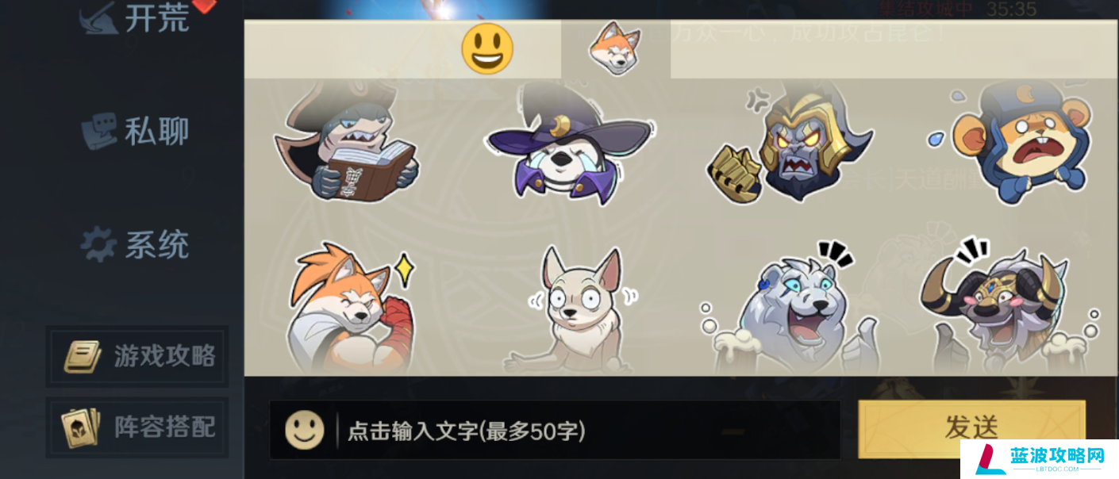Toggle the emoji panel via smiley button

[305, 431]
